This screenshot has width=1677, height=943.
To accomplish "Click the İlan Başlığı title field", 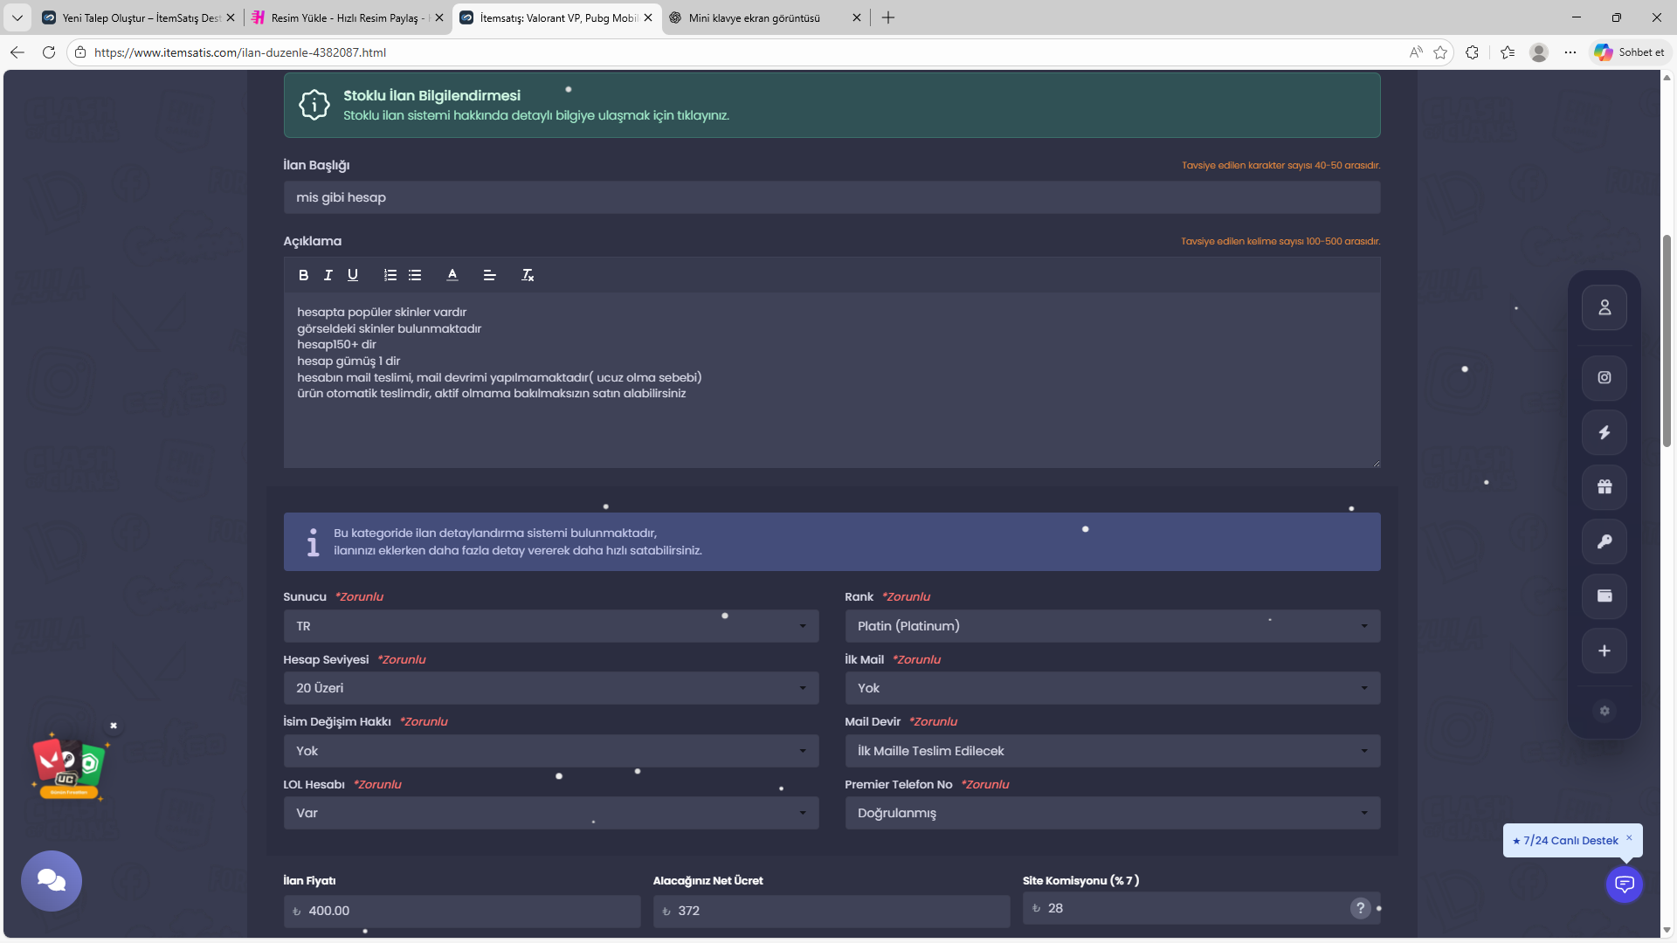I will pos(832,197).
